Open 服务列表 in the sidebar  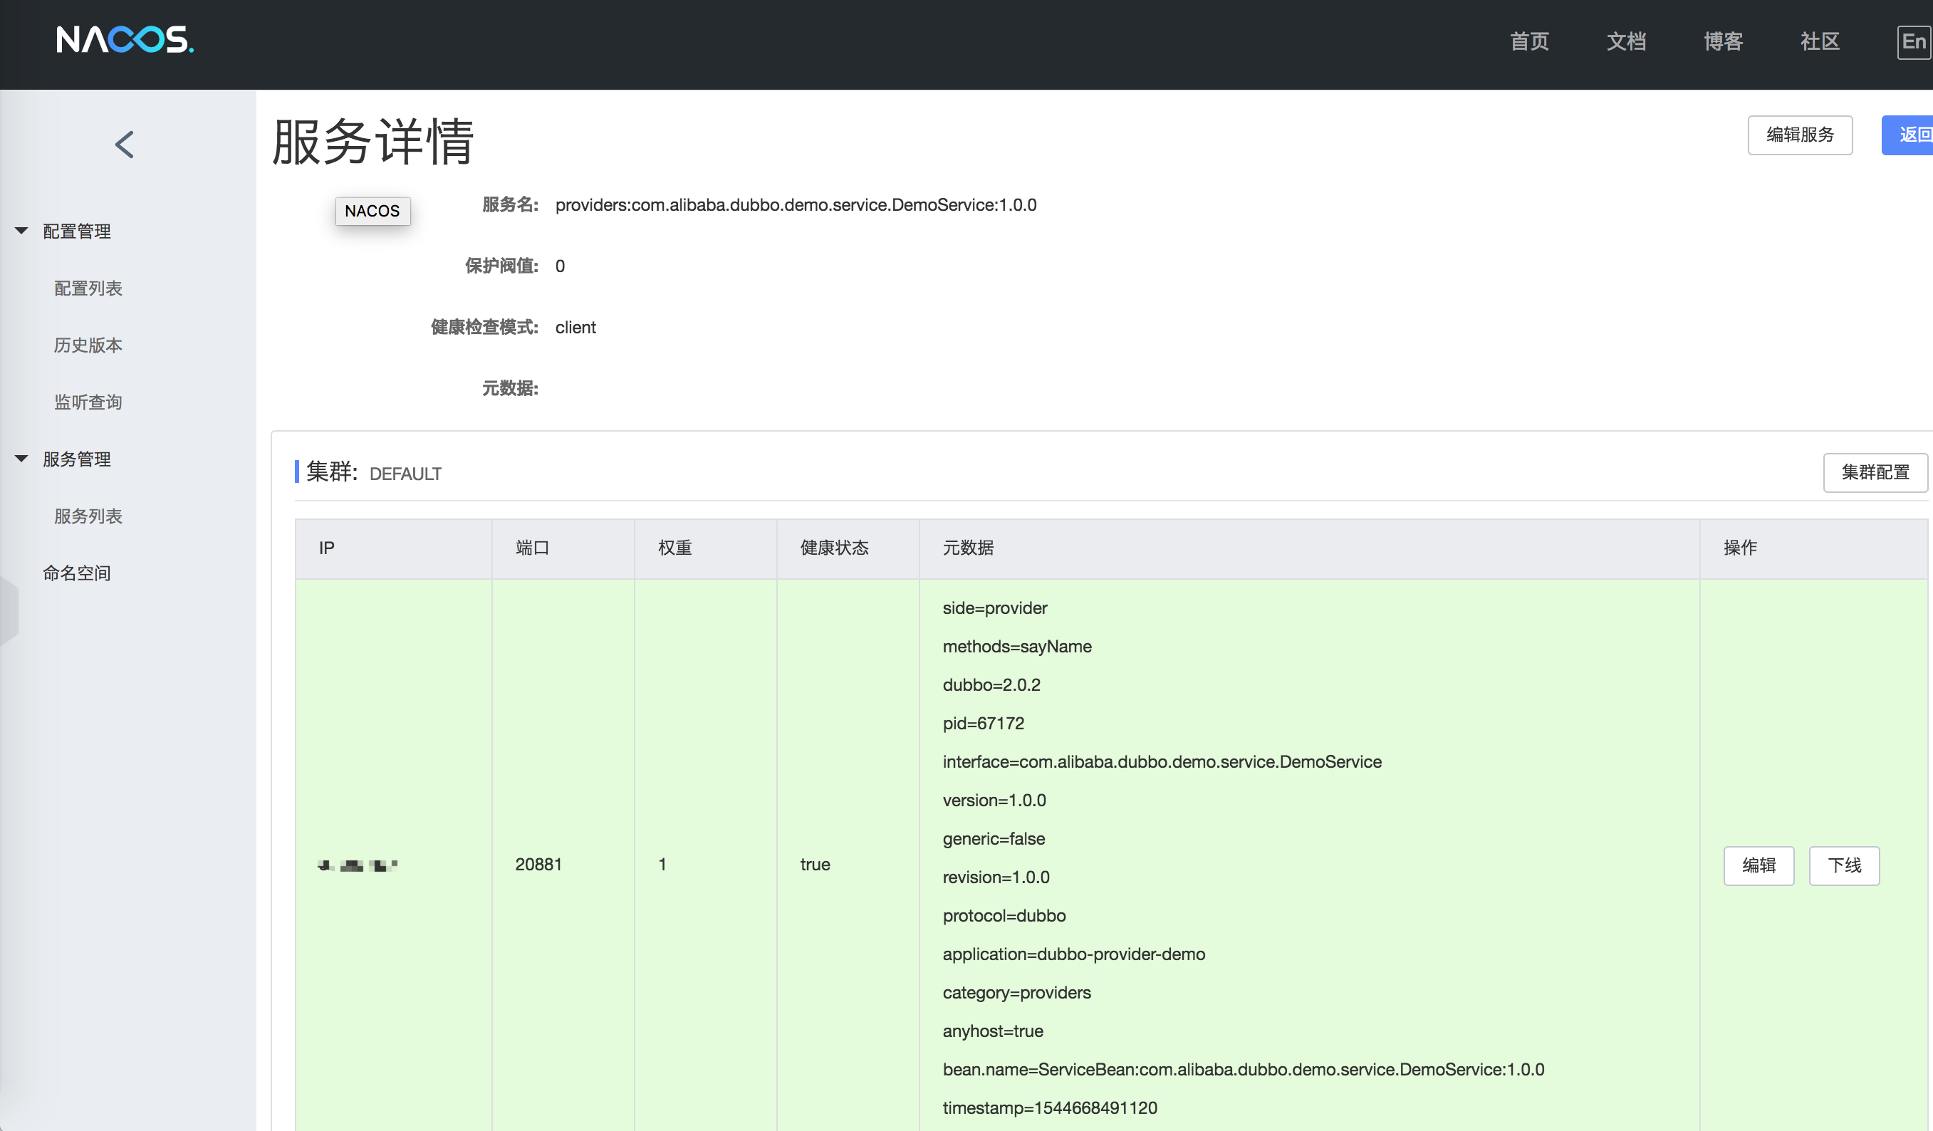(x=88, y=516)
